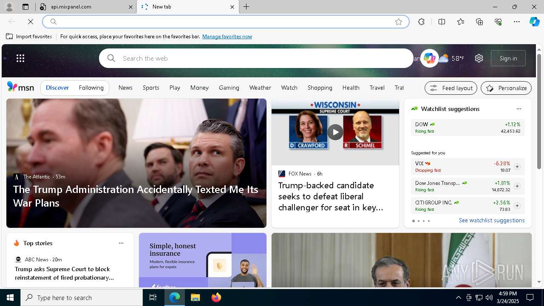This screenshot has width=544, height=306.
Task: Open the Health category
Action: tap(351, 88)
